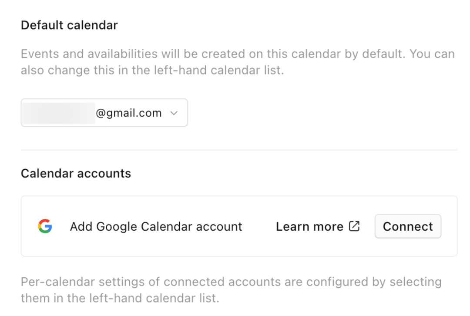Select the @gmail.com text in the dropdown
Image resolution: width=470 pixels, height=316 pixels.
[x=129, y=113]
